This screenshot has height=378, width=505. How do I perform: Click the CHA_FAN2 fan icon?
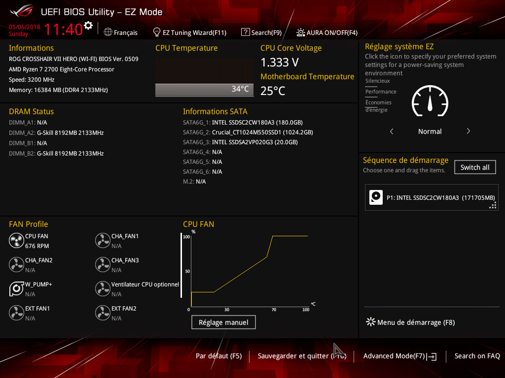coord(16,265)
